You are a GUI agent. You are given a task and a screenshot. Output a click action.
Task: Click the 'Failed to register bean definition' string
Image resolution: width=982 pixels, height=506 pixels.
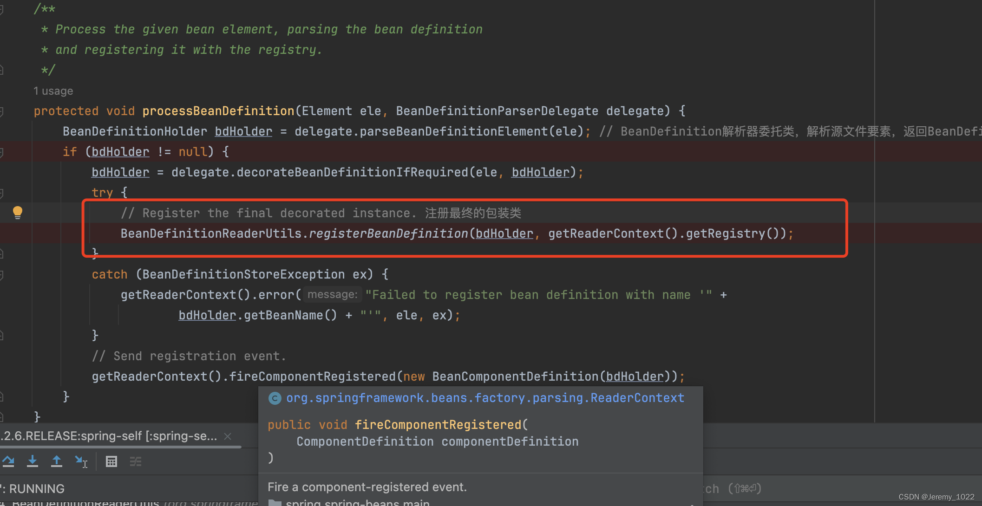click(539, 295)
